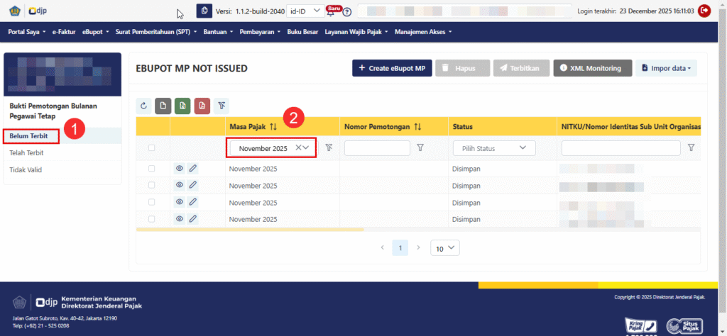Click the XML Monitoring button
Screen dimensions: 727x336
(x=592, y=68)
